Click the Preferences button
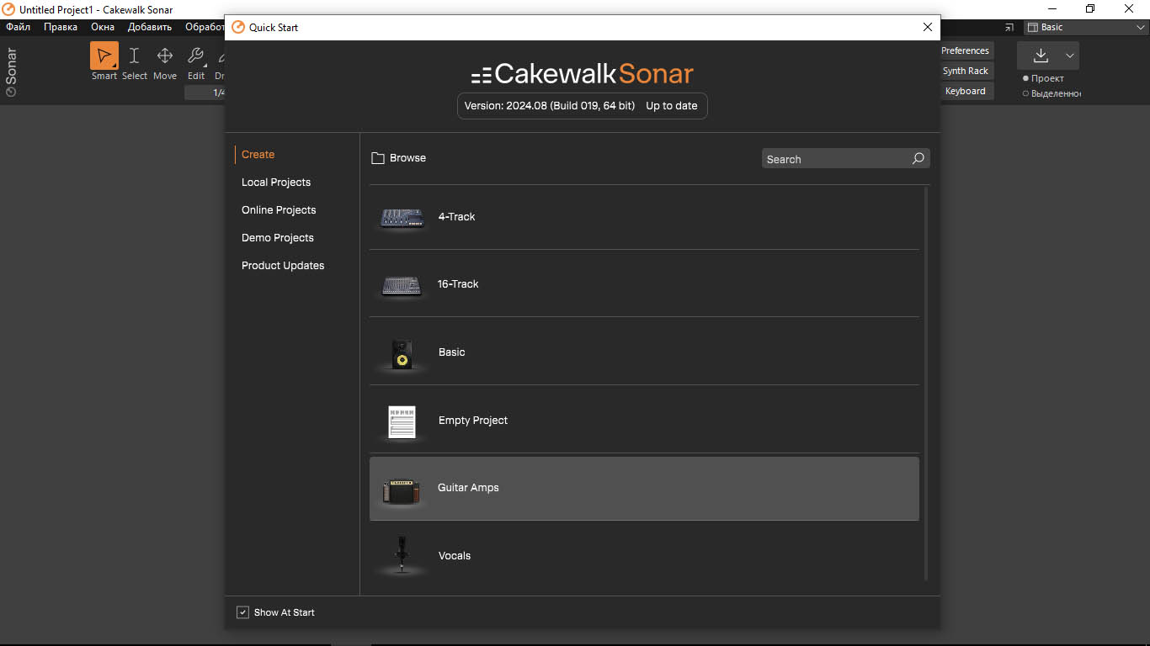The height and width of the screenshot is (646, 1150). [x=965, y=50]
